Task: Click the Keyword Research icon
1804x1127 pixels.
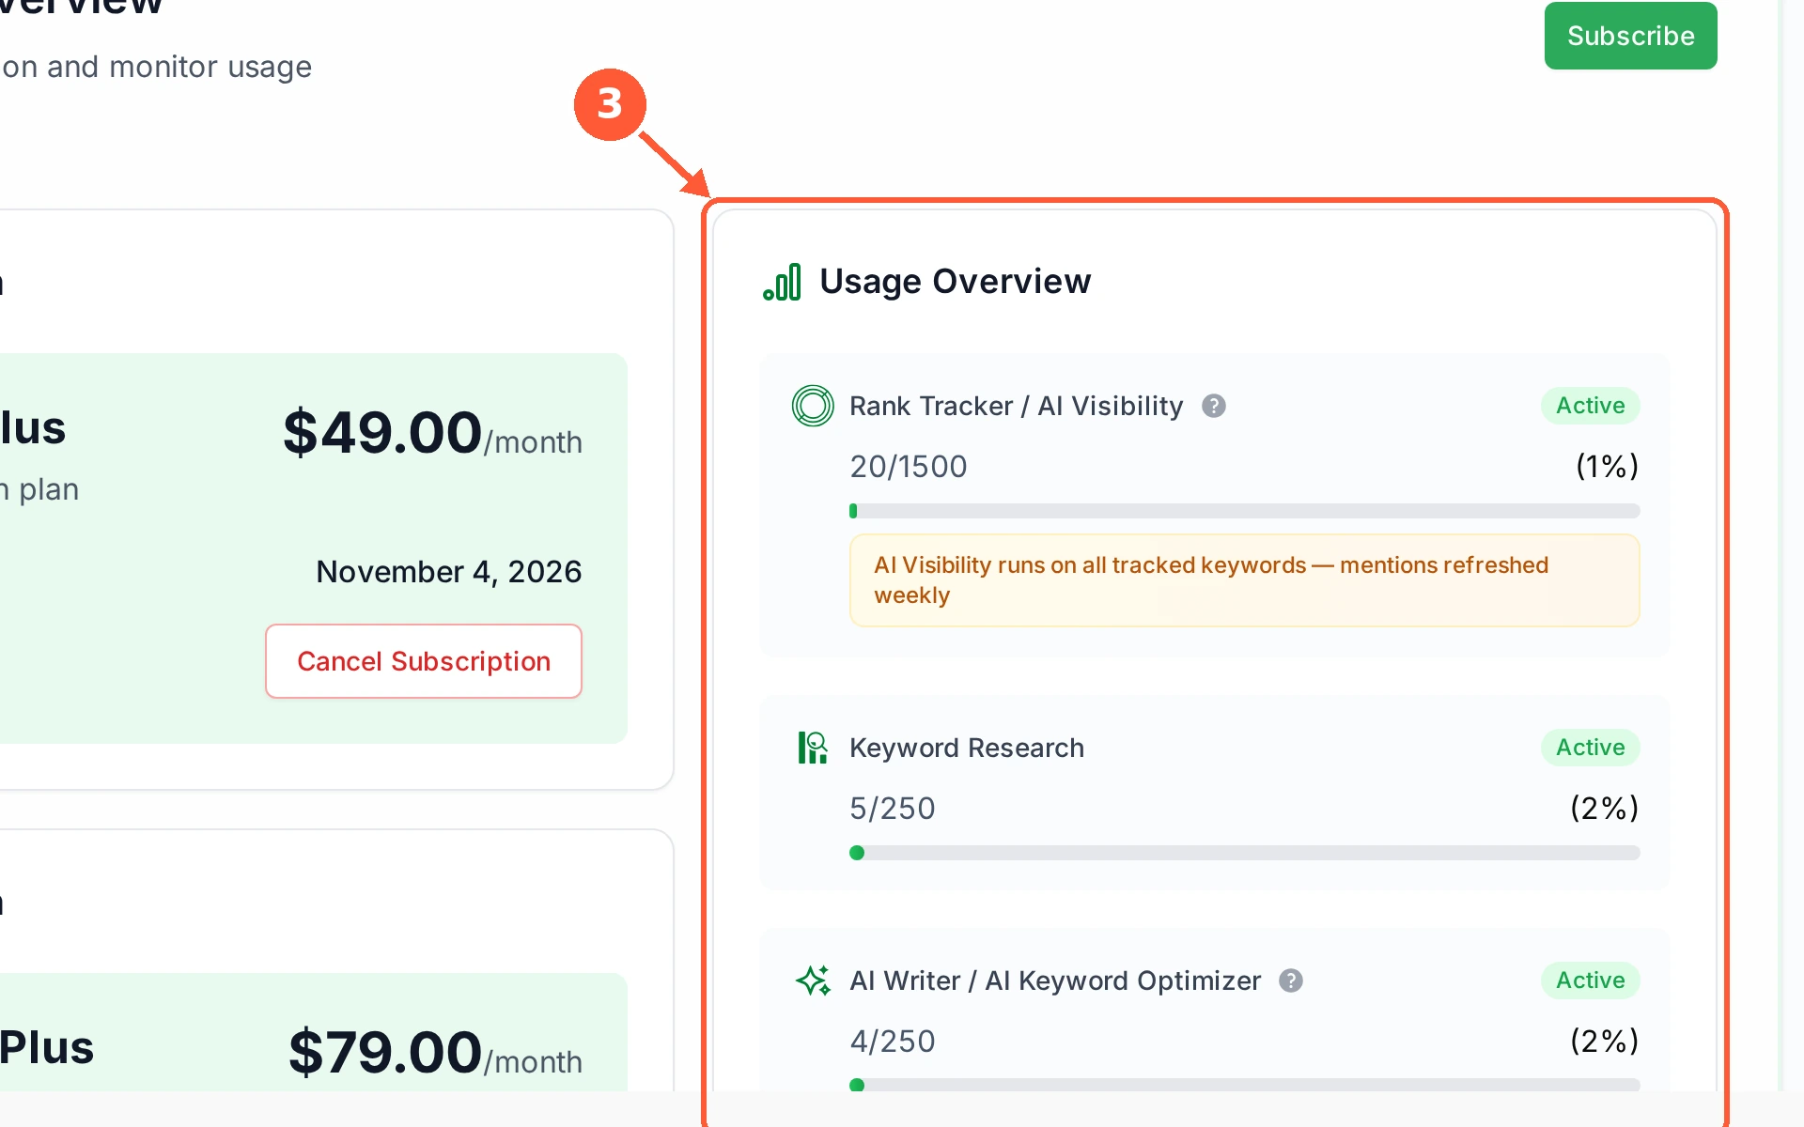Action: coord(813,748)
